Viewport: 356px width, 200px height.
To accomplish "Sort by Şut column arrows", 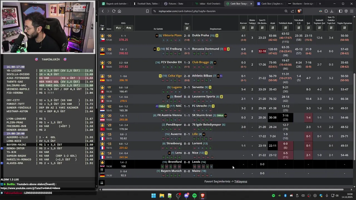I will coord(308,28).
